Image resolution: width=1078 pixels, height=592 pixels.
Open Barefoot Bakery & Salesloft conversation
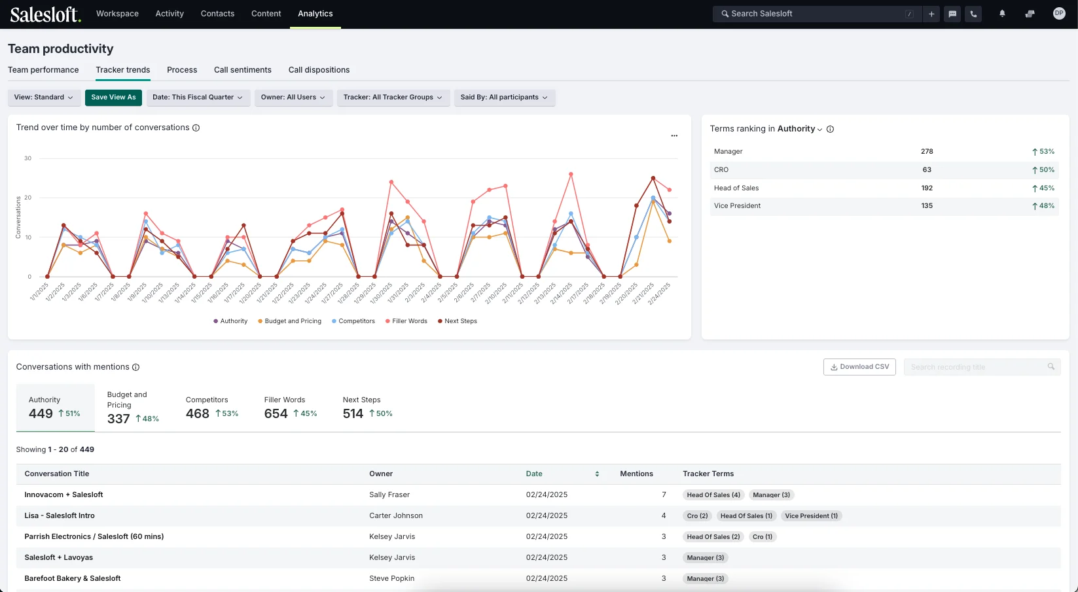(x=73, y=579)
